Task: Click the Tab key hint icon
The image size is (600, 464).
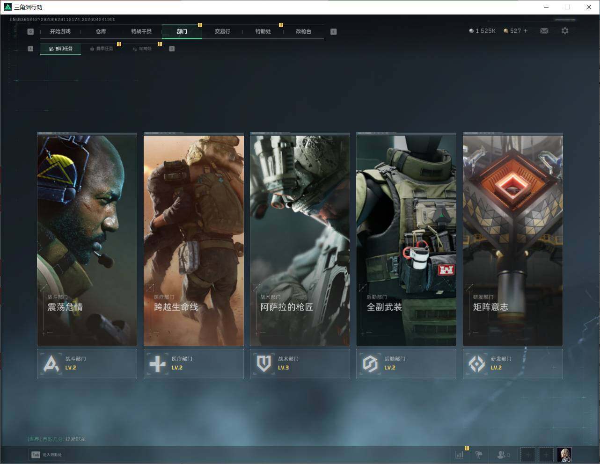Action: click(36, 455)
